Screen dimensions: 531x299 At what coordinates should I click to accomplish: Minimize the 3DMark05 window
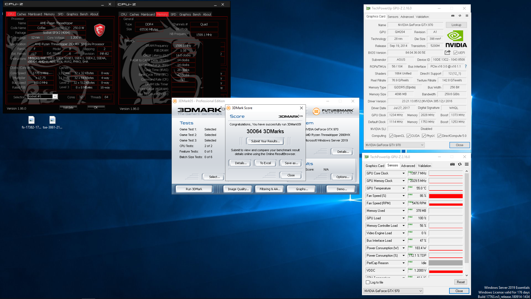327,101
